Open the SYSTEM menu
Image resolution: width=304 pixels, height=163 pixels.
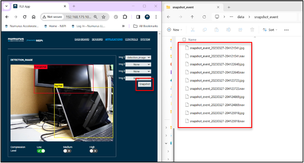(x=145, y=39)
